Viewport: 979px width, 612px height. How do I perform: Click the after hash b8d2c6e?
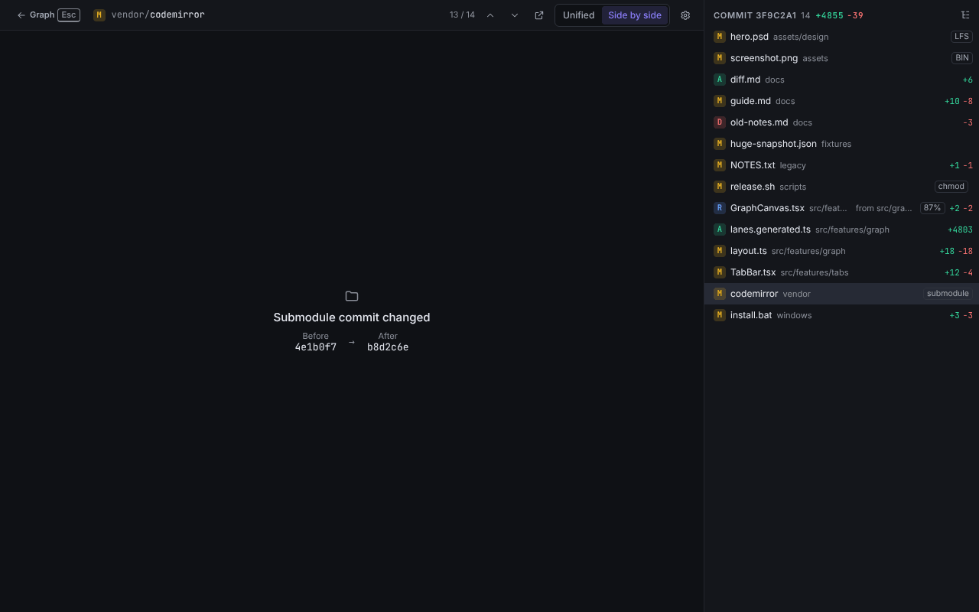point(388,347)
